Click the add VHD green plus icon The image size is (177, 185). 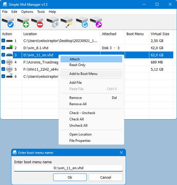(x=23, y=22)
